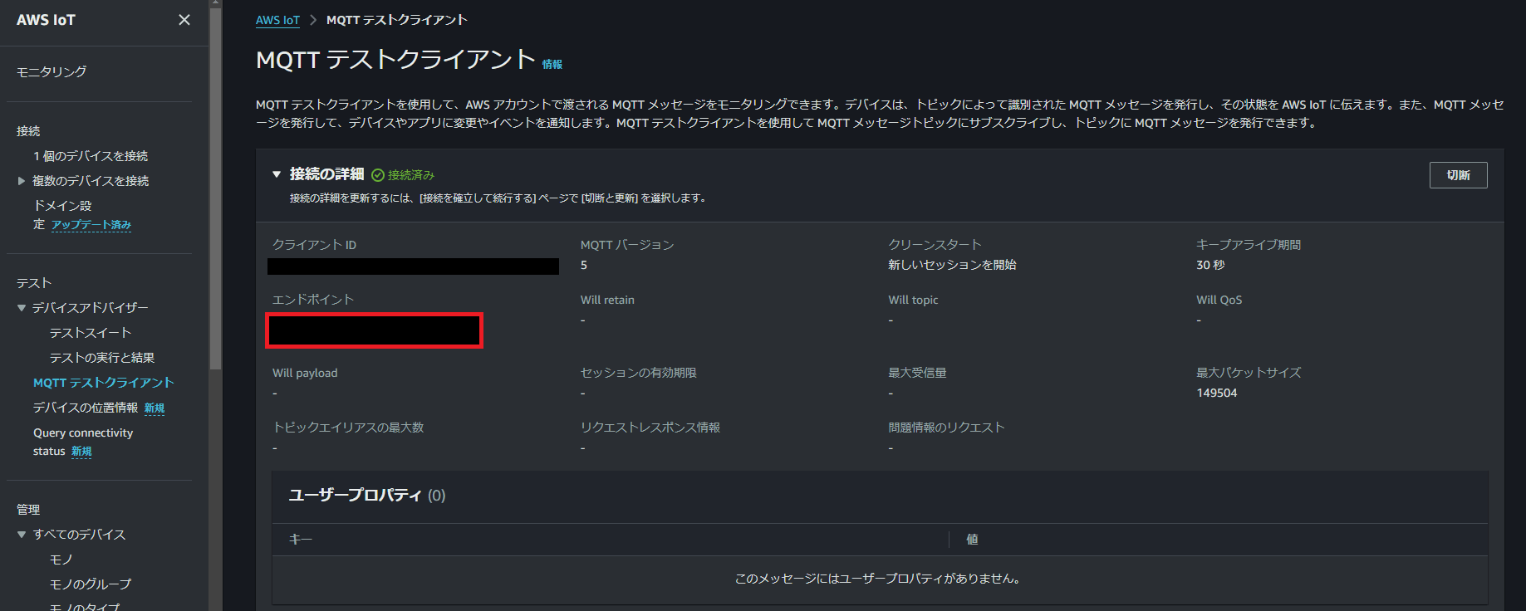
Task: Open the 情報 info link beside the title
Action: (552, 64)
